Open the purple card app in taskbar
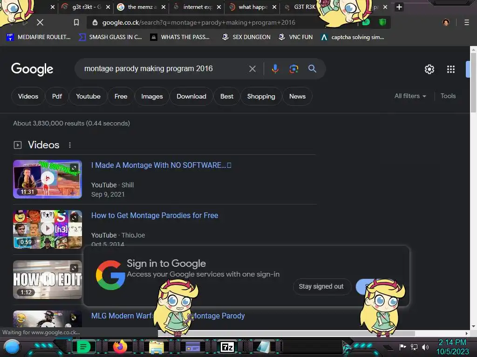 (192, 347)
